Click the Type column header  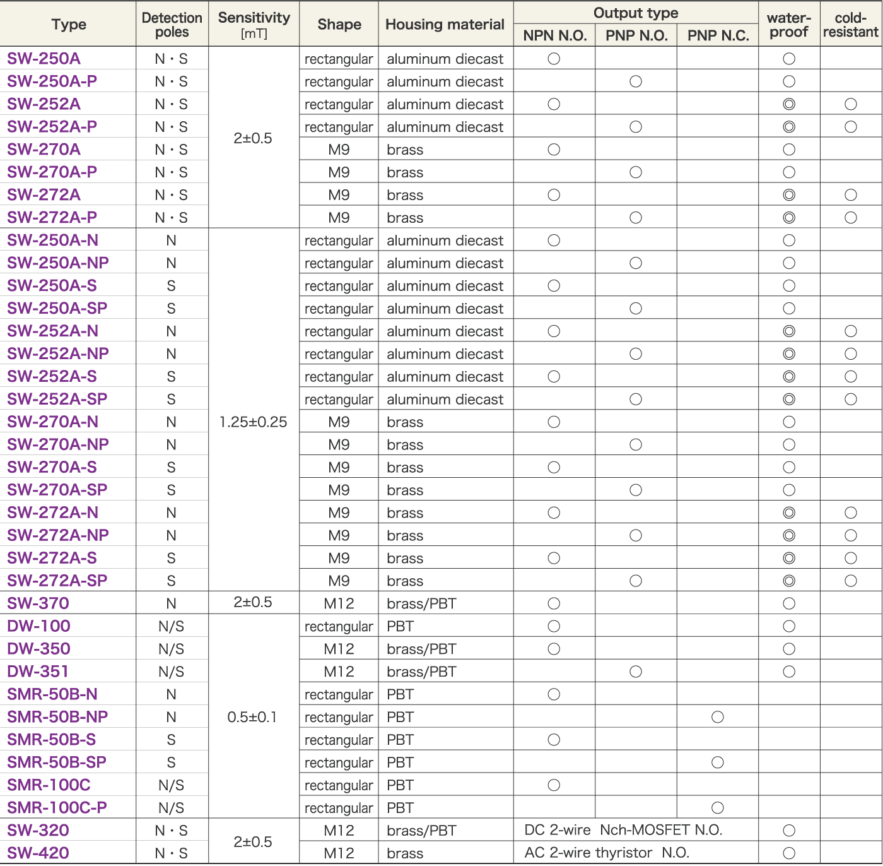click(x=69, y=25)
